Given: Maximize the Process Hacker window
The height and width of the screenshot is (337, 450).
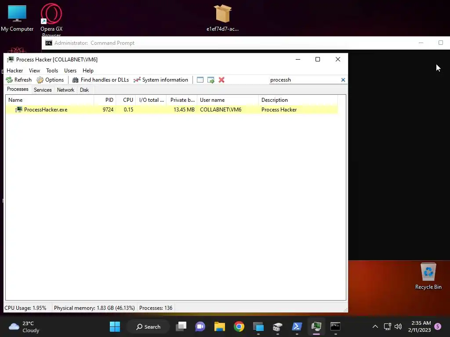Looking at the screenshot, I should tap(318, 59).
